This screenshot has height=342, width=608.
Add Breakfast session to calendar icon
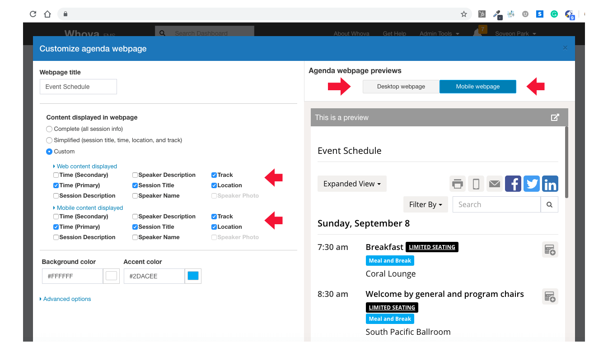pyautogui.click(x=550, y=250)
